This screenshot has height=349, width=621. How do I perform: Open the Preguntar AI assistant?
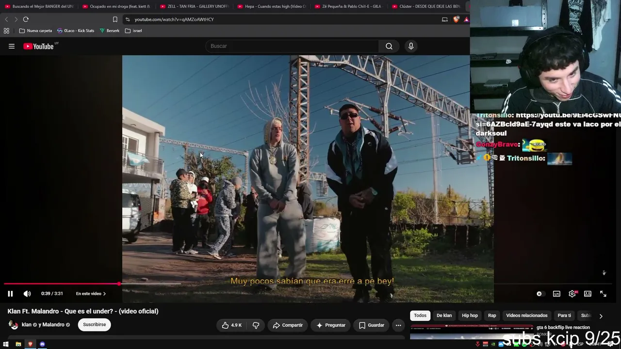[331, 325]
